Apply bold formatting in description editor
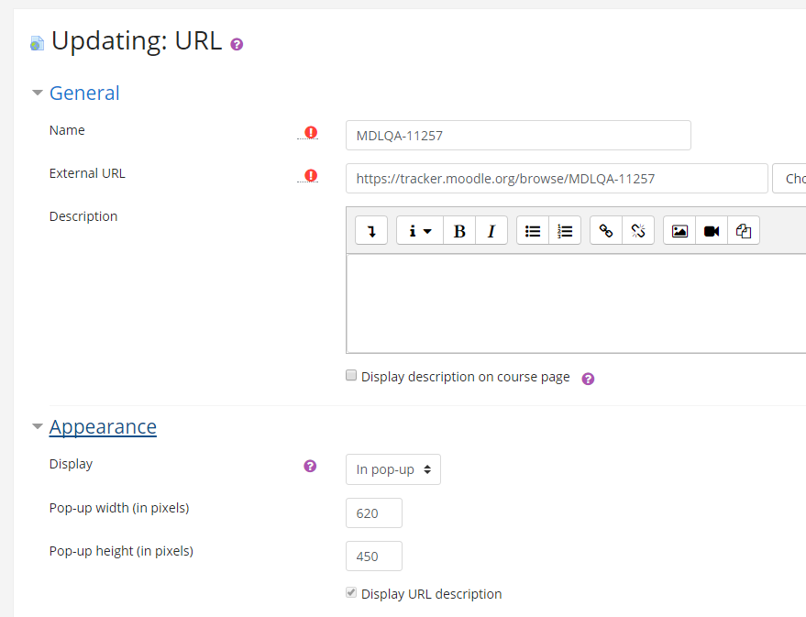Viewport: 806px width, 617px height. click(459, 231)
